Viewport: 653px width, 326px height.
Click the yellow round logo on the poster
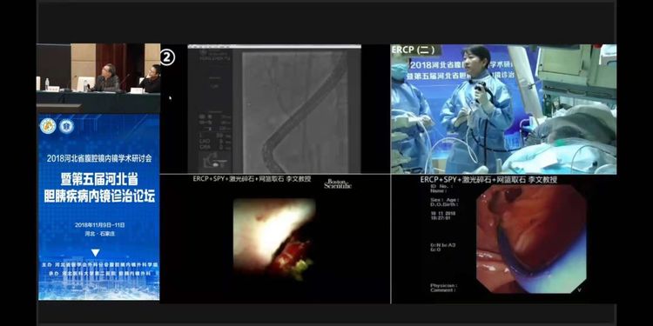(48, 126)
